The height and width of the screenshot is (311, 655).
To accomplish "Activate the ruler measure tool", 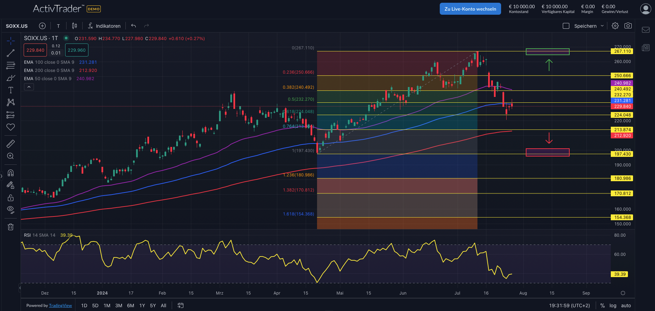I will pyautogui.click(x=11, y=144).
